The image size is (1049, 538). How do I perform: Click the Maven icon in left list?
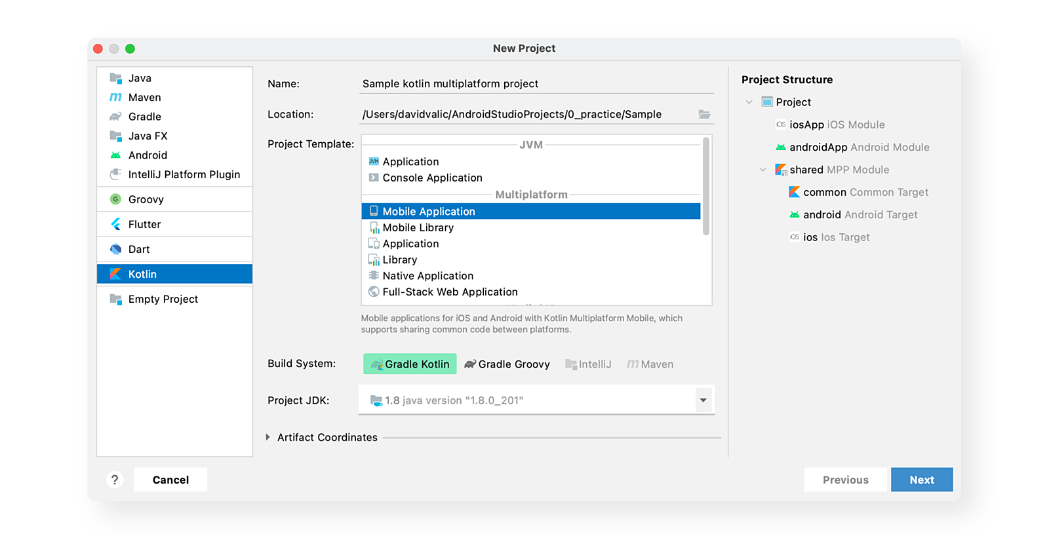pyautogui.click(x=116, y=97)
